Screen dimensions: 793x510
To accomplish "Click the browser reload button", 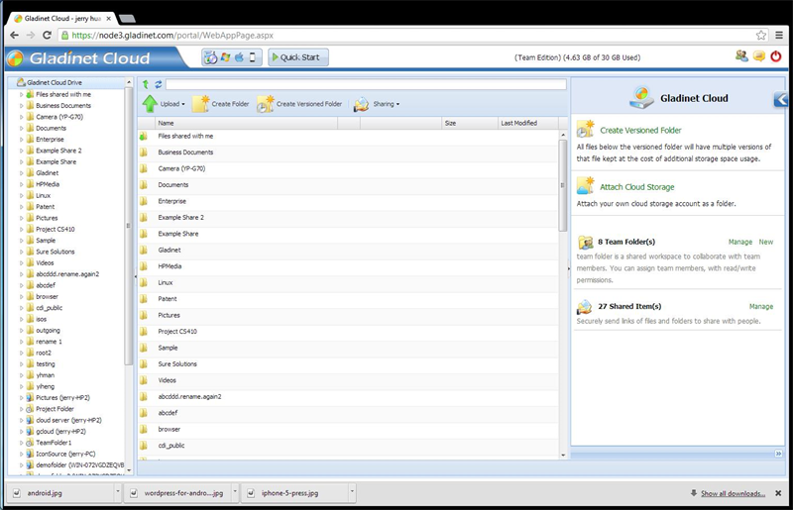I will (47, 35).
